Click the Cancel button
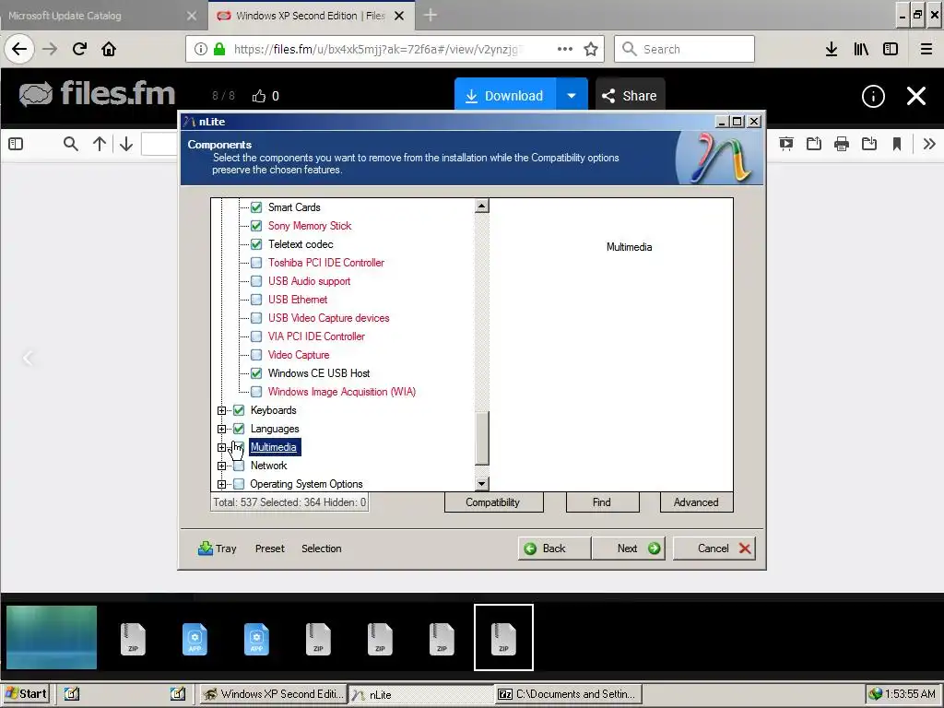 click(714, 549)
